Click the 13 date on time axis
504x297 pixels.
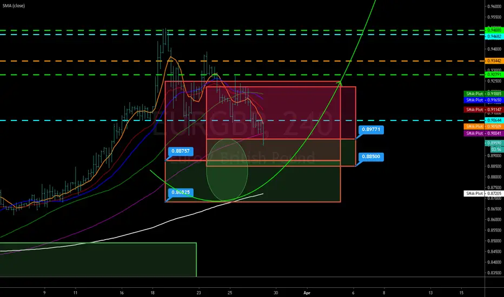click(430, 293)
